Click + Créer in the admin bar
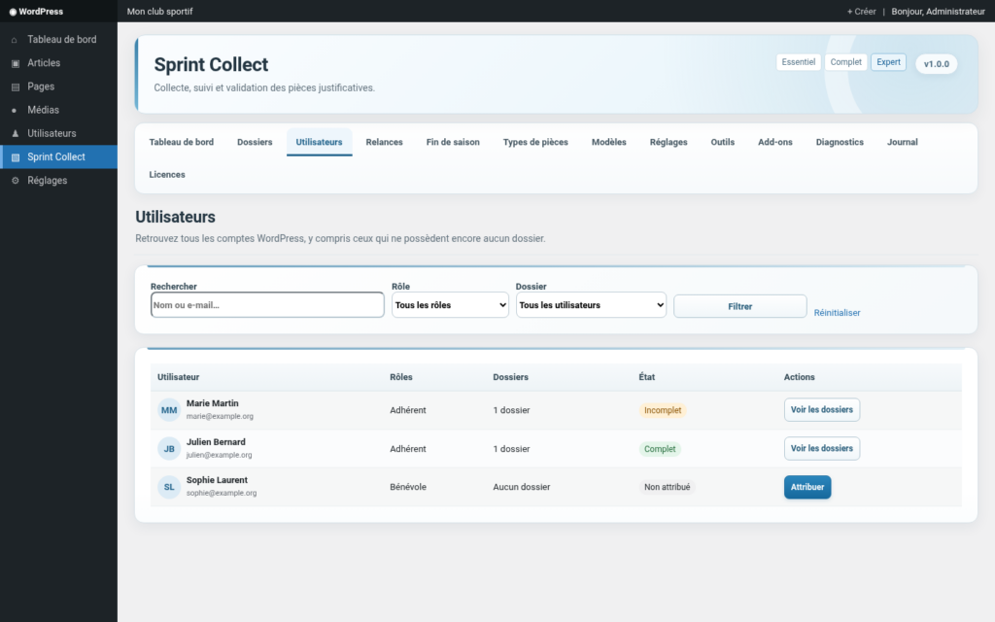 coord(861,12)
